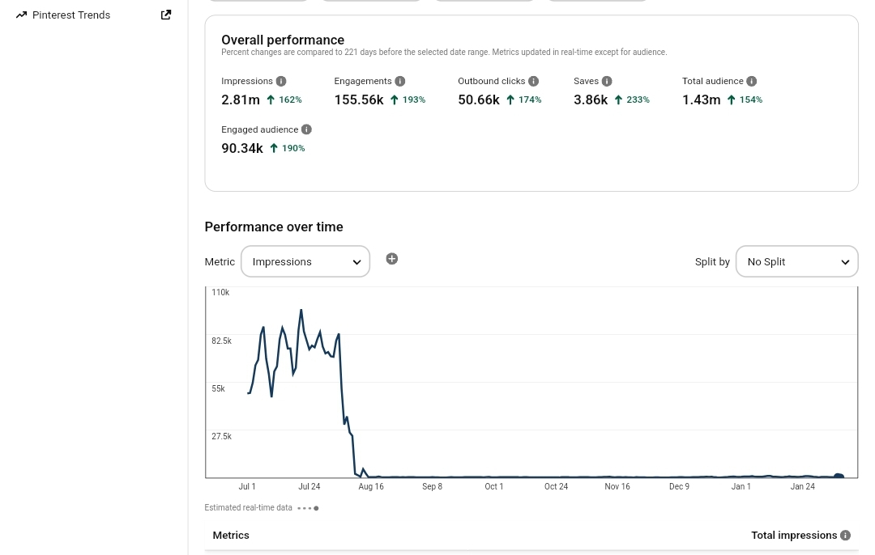The image size is (875, 555).
Task: Click the Total impressions info icon
Action: coord(845,536)
